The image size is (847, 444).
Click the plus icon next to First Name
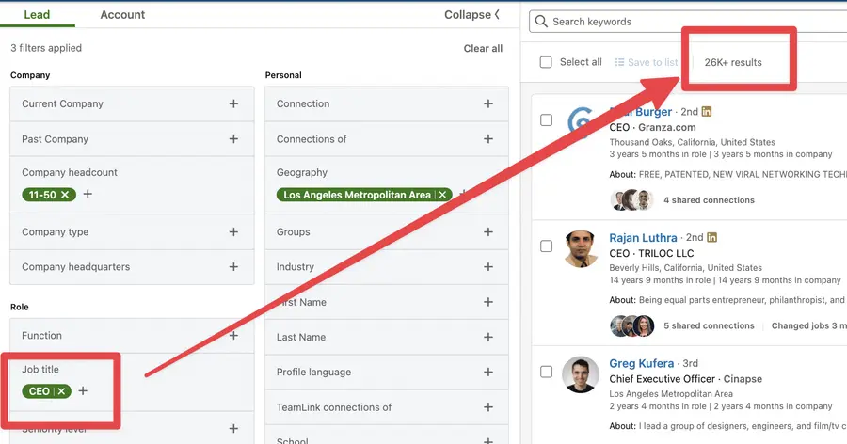(x=488, y=302)
